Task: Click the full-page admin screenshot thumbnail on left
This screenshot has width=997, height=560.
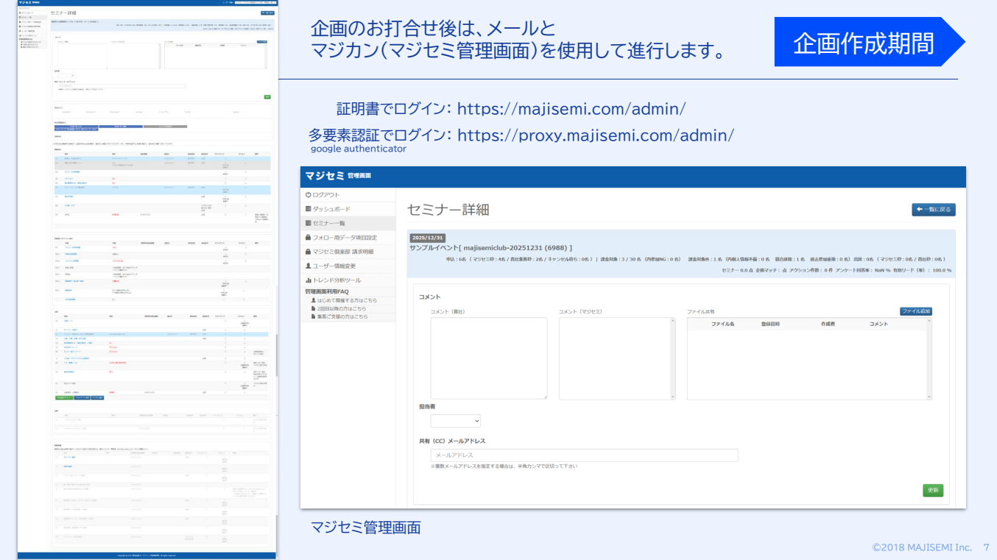Action: [147, 280]
